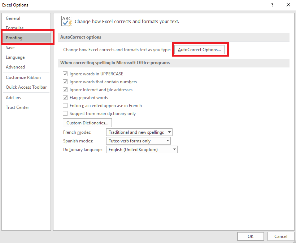Open Quick Access Toolbar settings

[26, 87]
